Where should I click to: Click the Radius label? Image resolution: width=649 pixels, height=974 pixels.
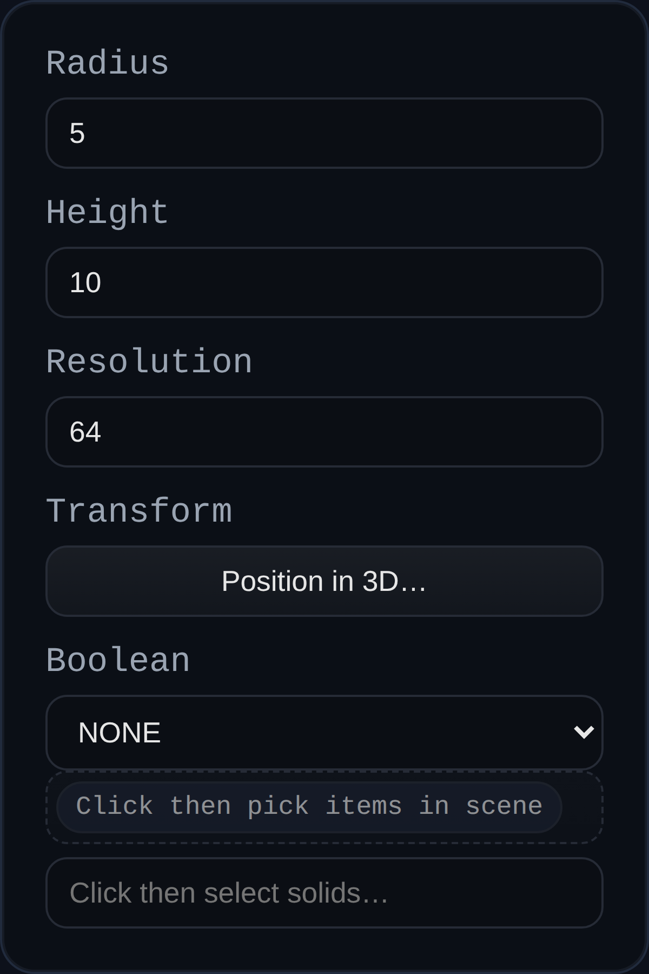[x=107, y=63]
